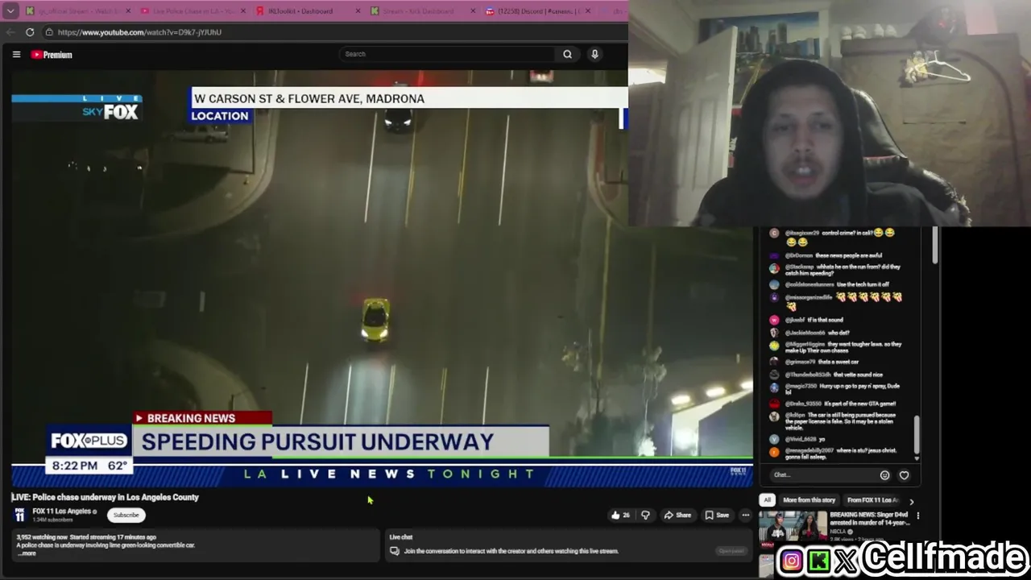This screenshot has width=1031, height=580.
Task: Click chat user @Drake_93550
Action: coord(803,404)
